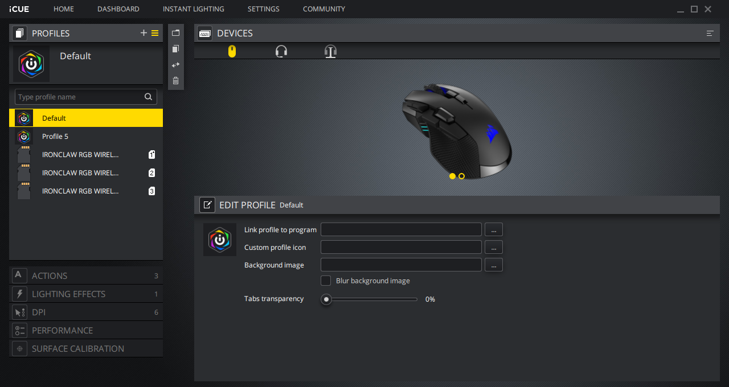Click the profile icon in Edit Profile
The height and width of the screenshot is (387, 729).
pos(220,240)
